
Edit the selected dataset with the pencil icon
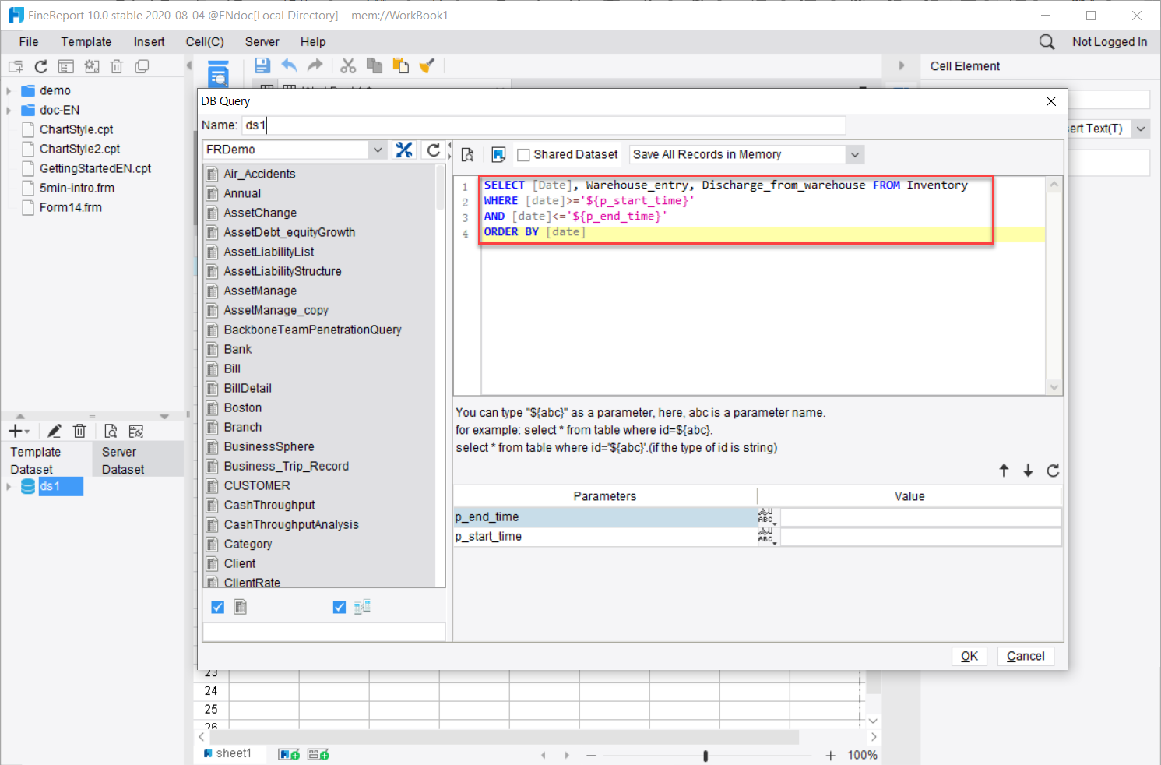[54, 430]
